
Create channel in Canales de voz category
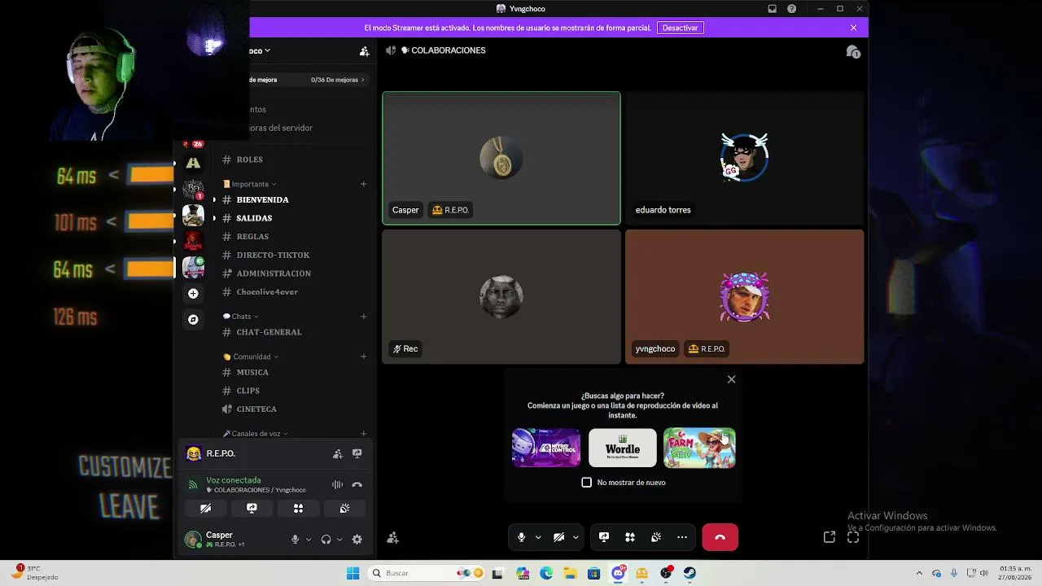coord(363,434)
